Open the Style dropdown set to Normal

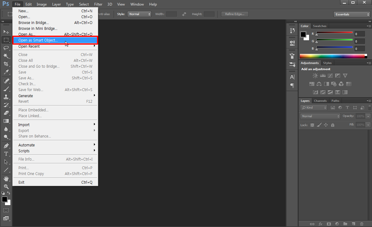click(x=140, y=14)
